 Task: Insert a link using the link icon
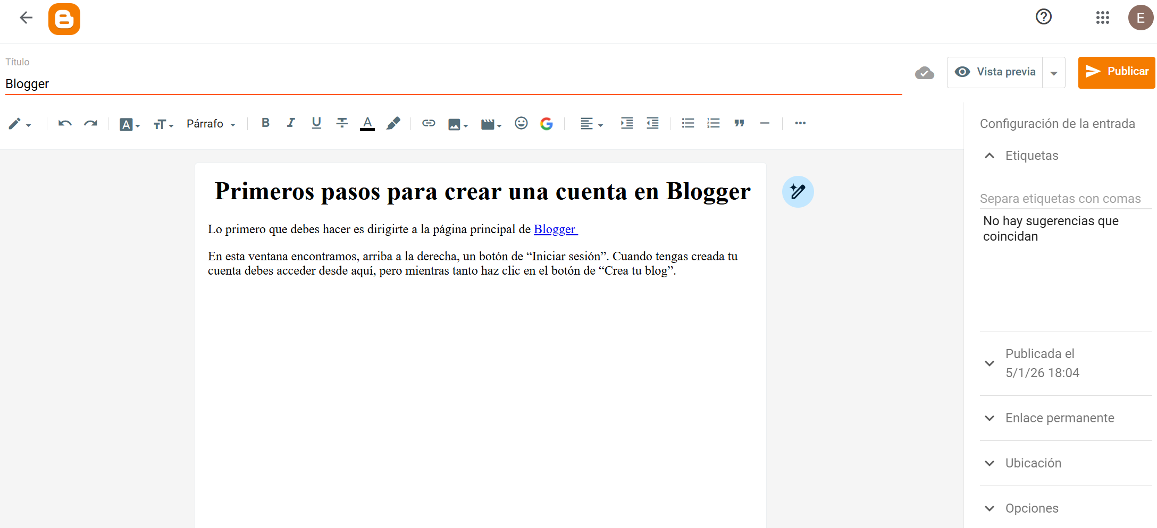[x=429, y=123]
